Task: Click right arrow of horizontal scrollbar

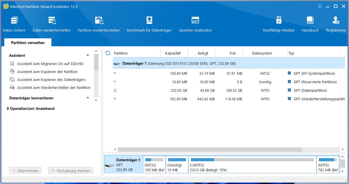Action: (343, 149)
